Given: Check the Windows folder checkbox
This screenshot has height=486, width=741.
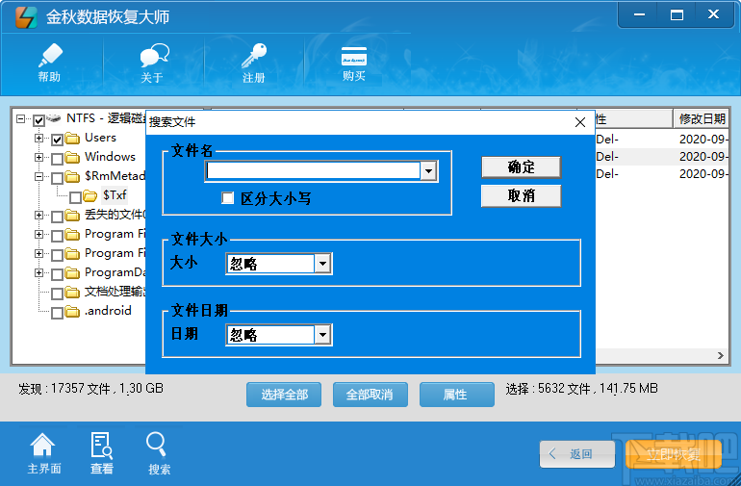Looking at the screenshot, I should point(57,159).
